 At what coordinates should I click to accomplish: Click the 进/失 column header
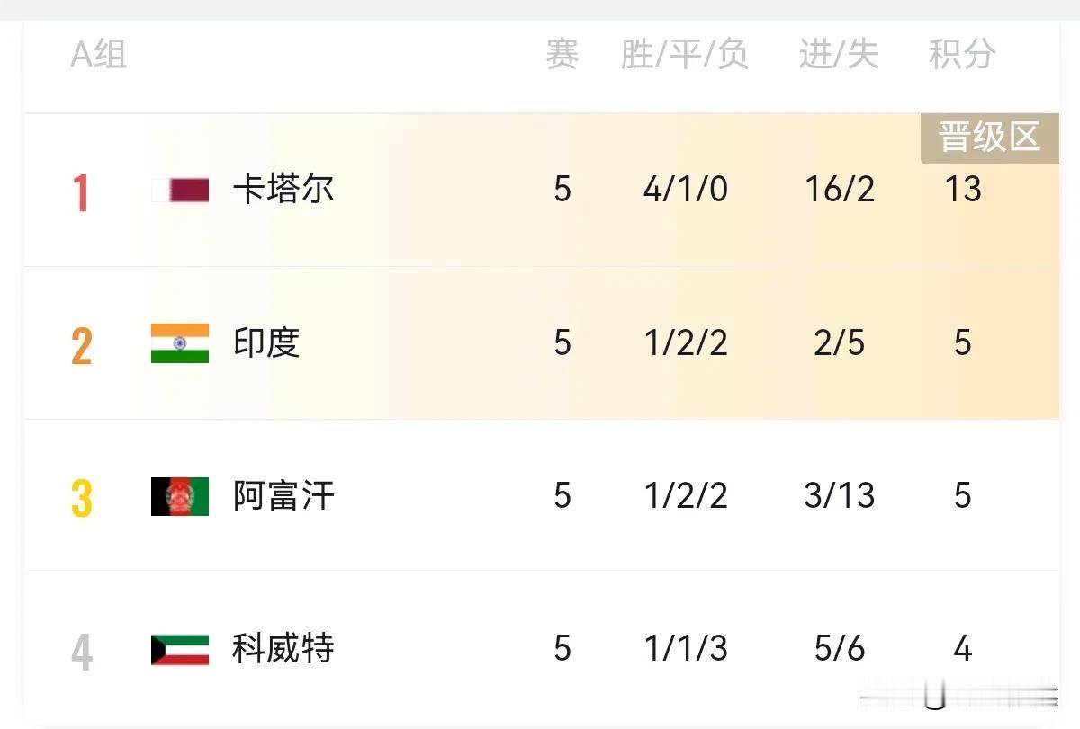click(x=839, y=55)
